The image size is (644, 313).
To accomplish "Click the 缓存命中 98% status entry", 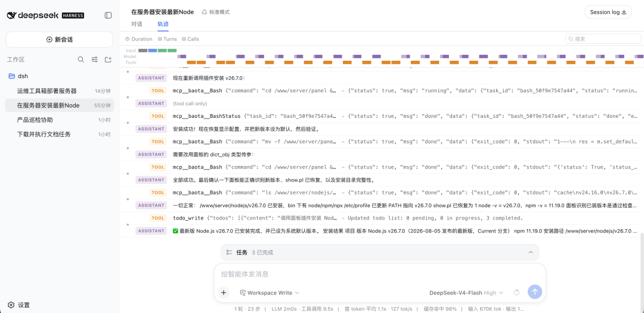I will 440,308.
